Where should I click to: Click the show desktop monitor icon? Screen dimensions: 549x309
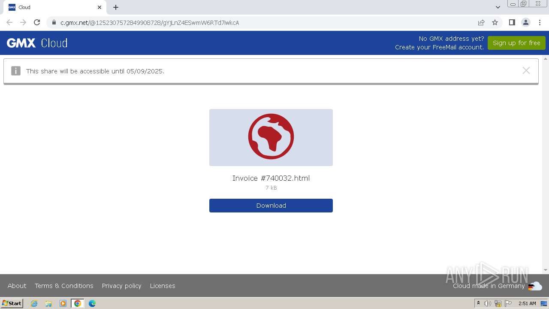pos(544,303)
